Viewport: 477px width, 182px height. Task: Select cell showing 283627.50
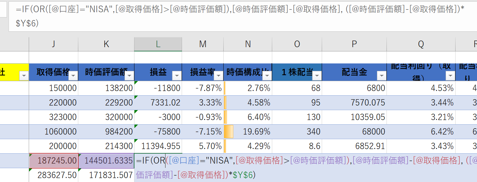(54, 175)
